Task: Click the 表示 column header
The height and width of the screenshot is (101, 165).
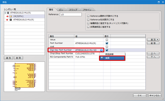Action: [107, 36]
